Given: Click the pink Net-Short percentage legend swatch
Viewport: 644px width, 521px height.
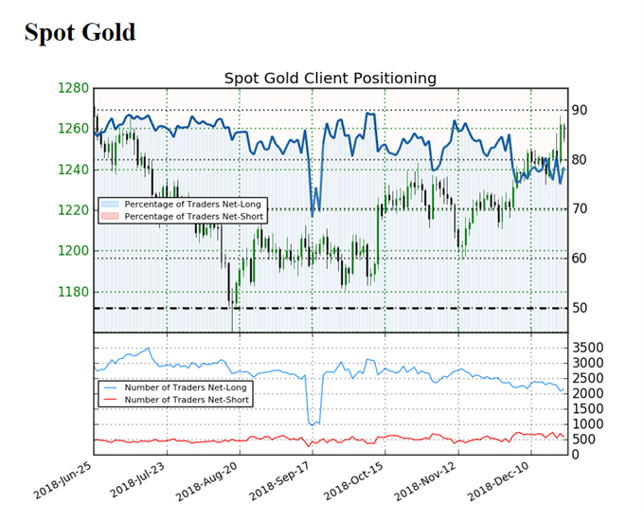Looking at the screenshot, I should [110, 216].
